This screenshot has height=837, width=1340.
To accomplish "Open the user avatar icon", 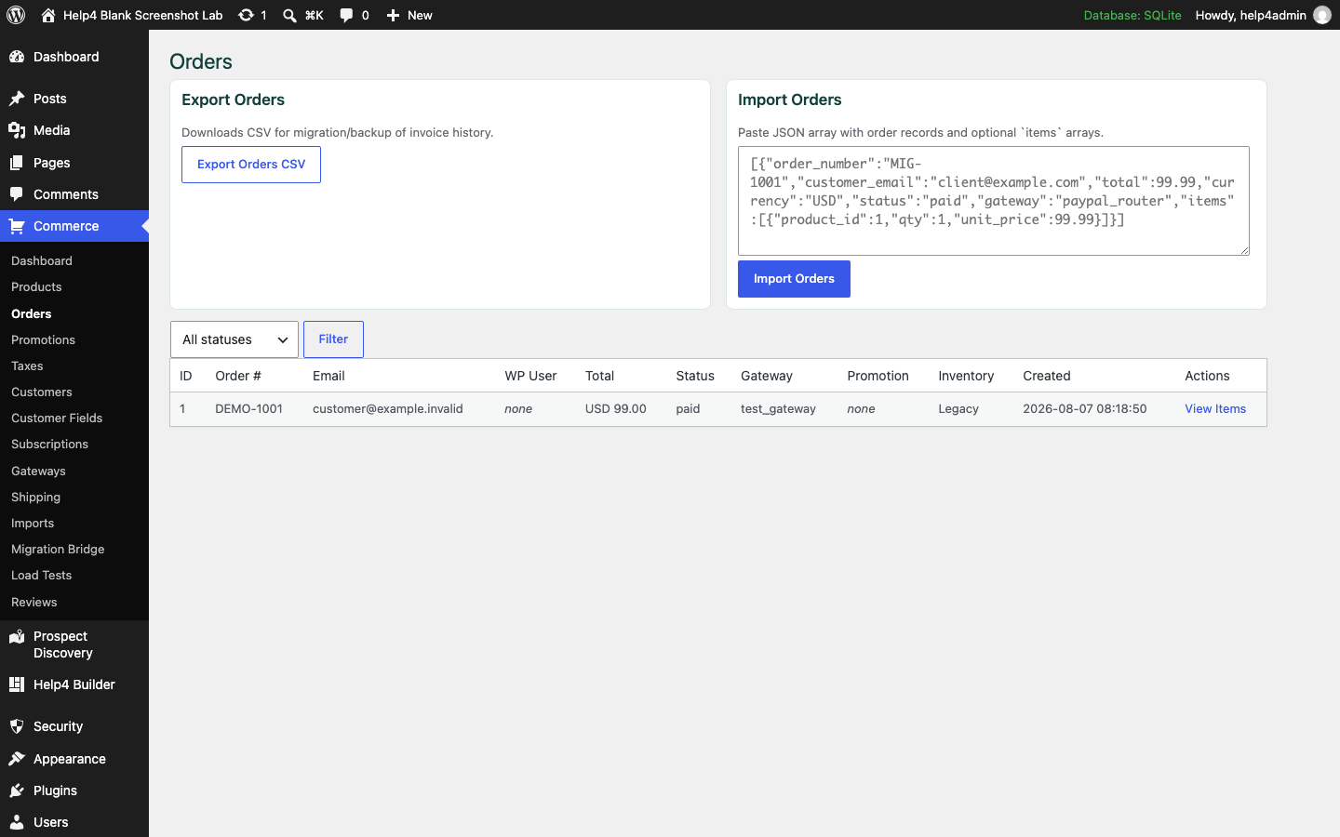I will pos(1322,15).
